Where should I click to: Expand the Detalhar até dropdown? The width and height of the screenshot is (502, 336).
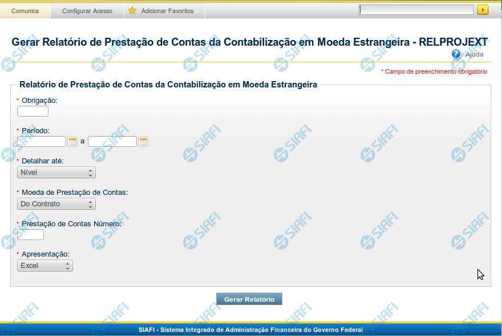point(56,173)
